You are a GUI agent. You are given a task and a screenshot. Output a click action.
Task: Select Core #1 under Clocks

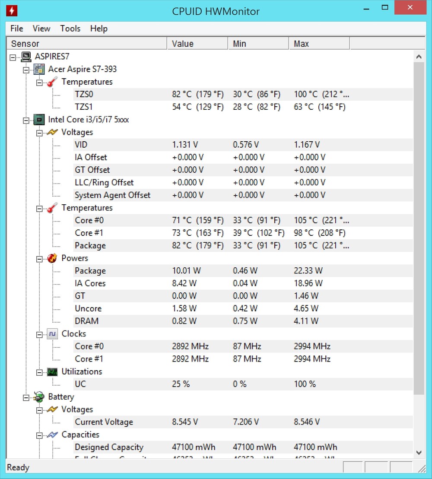pos(243,359)
